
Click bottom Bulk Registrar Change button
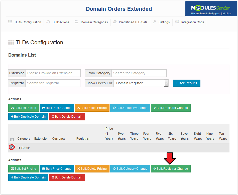tap(171, 169)
